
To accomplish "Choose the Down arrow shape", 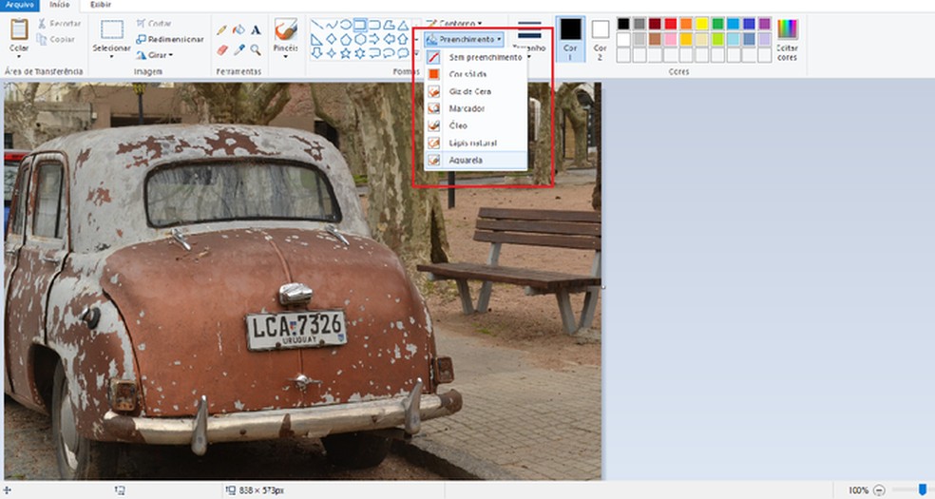I will 316,53.
